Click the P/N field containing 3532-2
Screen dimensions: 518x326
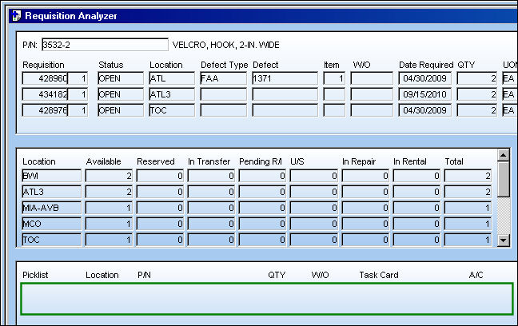click(x=105, y=45)
